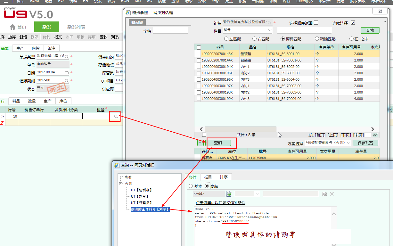
Task: Collapse the 公共 tree node
Action: (121, 184)
